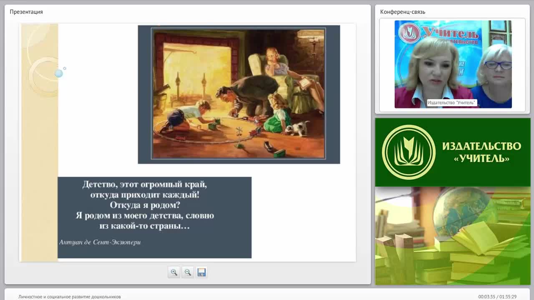Image resolution: width=534 pixels, height=300 pixels.
Task: Click the Антуан де Сент-Экзюпери author line
Action: [x=100, y=242]
